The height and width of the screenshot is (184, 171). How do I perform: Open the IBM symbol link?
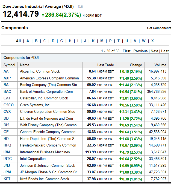click(7, 152)
